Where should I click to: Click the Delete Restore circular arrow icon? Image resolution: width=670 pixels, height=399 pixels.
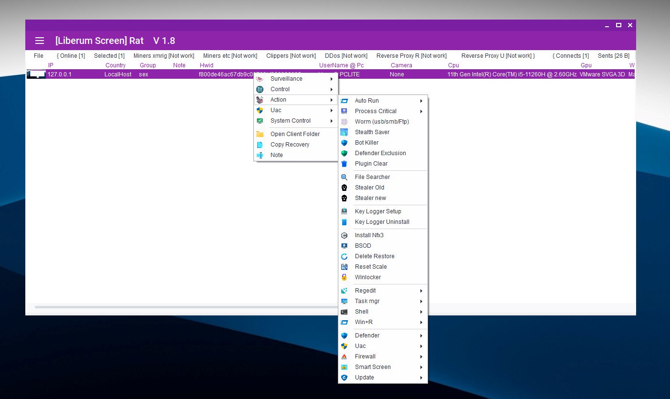pos(344,256)
